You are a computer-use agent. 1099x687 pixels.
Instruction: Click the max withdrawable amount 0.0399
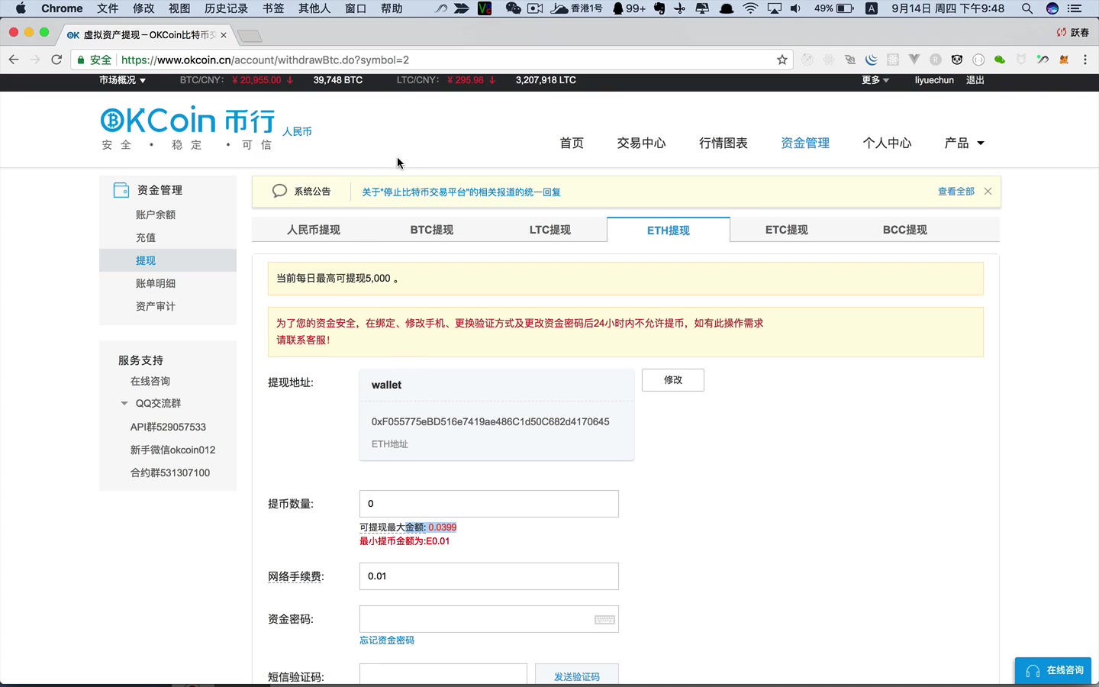(x=443, y=527)
